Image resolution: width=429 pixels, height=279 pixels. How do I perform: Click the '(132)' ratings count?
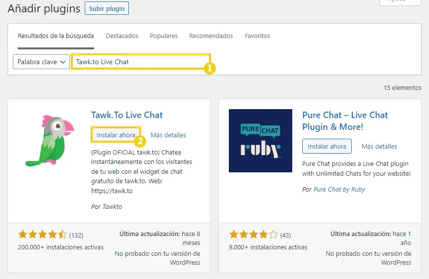coord(76,235)
